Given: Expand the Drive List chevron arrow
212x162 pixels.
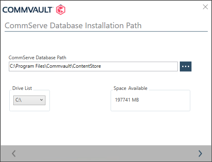Looking at the screenshot, I should (x=41, y=100).
